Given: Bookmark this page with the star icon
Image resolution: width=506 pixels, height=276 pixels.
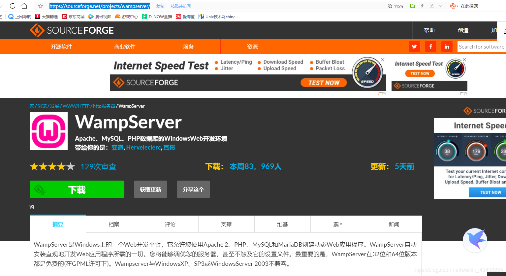Looking at the screenshot, I should [x=41, y=6].
